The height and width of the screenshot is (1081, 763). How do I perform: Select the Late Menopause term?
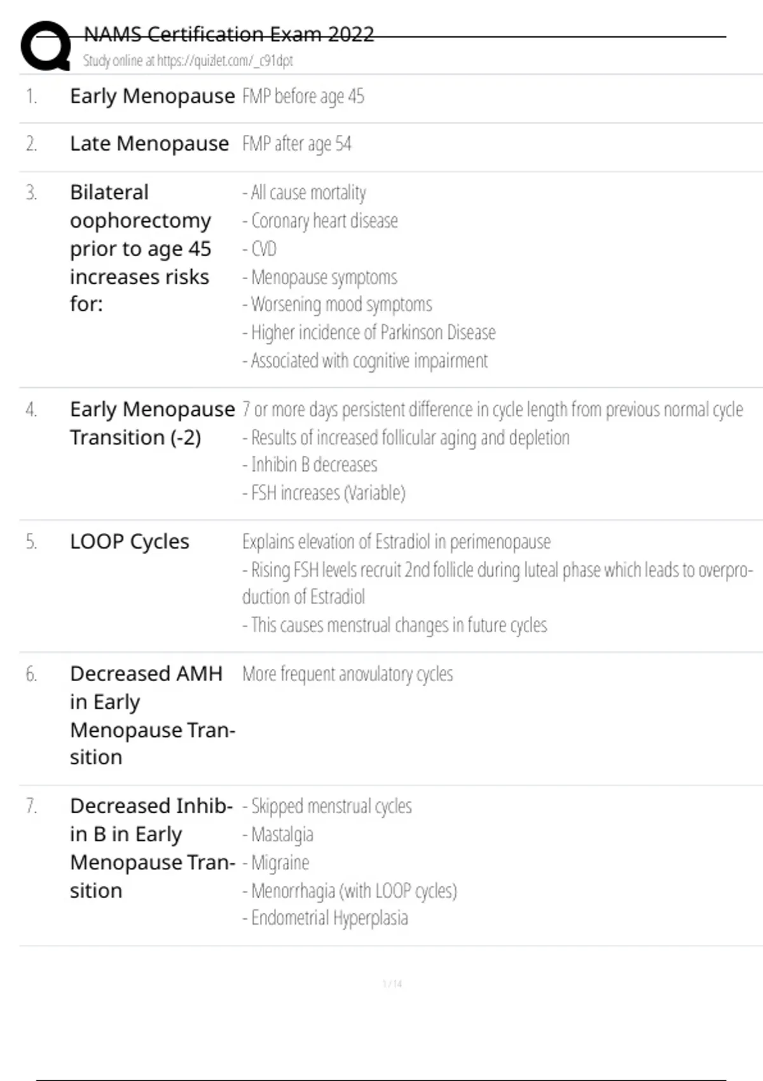click(x=149, y=144)
